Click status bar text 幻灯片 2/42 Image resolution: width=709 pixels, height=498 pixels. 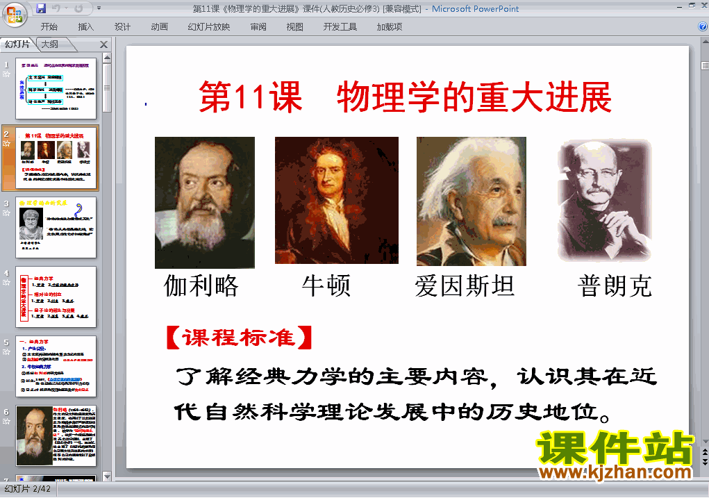tap(28, 489)
